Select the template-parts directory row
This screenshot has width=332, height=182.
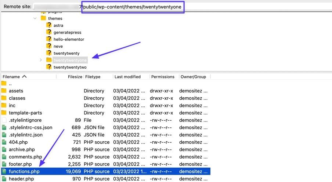[25, 113]
